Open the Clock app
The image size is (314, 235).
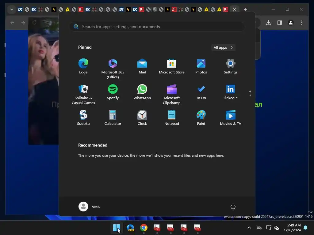(142, 118)
